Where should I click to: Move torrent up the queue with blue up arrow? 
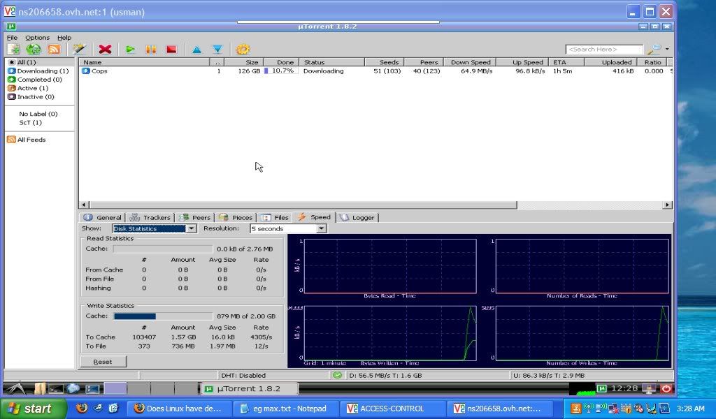pyautogui.click(x=196, y=50)
